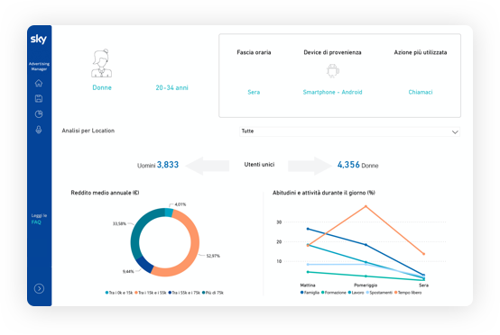The height and width of the screenshot is (335, 500).
Task: Click the Chiamaci action link
Action: [x=421, y=92]
